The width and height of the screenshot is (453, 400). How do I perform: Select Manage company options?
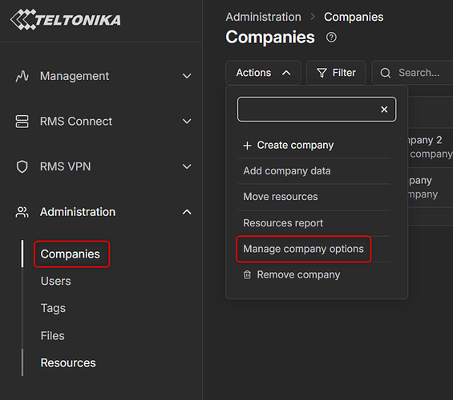click(303, 249)
